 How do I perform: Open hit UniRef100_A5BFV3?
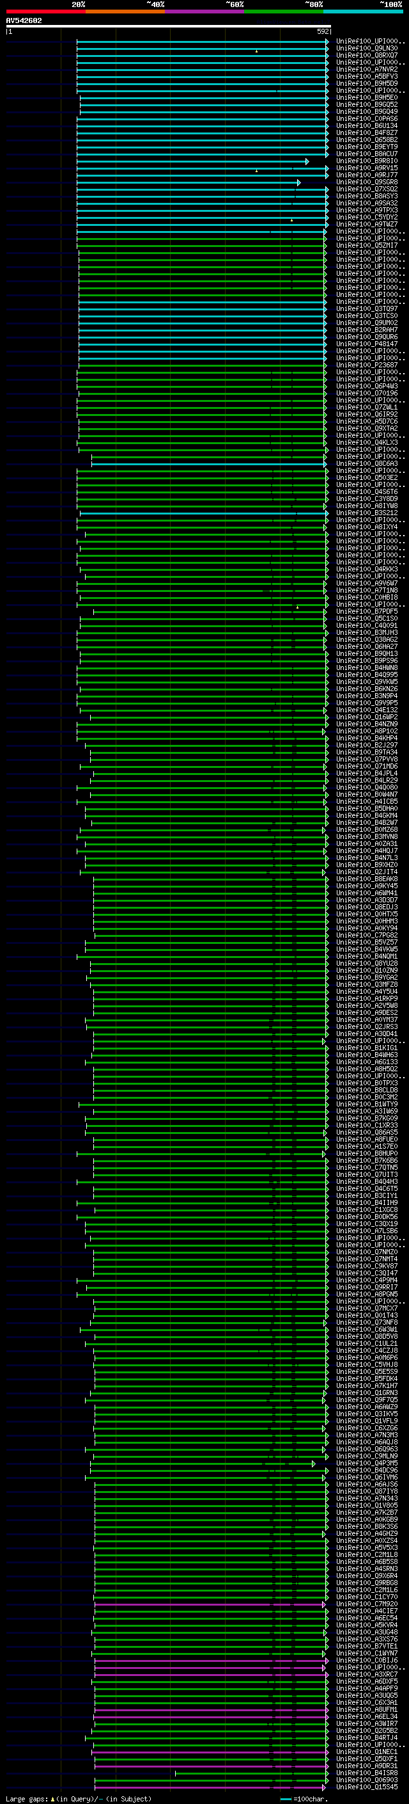point(367,77)
